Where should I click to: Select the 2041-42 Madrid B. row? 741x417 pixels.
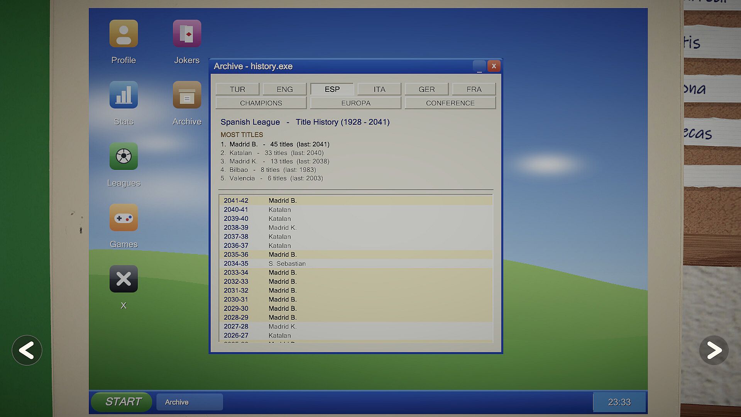(x=356, y=200)
